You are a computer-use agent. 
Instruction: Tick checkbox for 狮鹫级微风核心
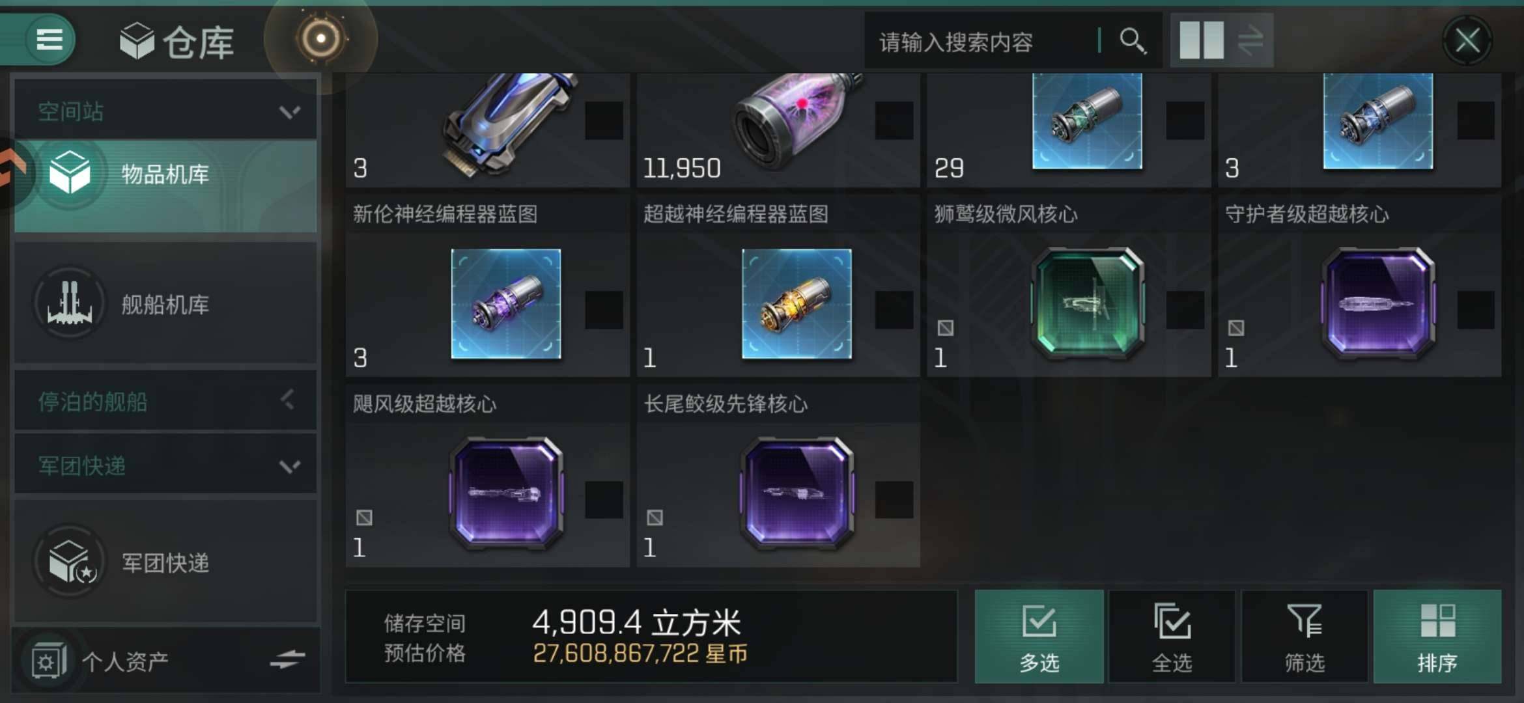pyautogui.click(x=1185, y=310)
